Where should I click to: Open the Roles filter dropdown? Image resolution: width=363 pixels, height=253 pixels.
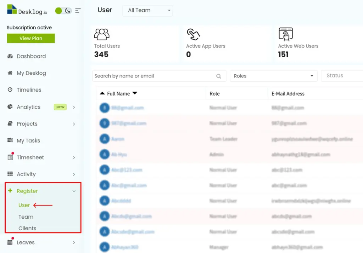[x=273, y=76]
